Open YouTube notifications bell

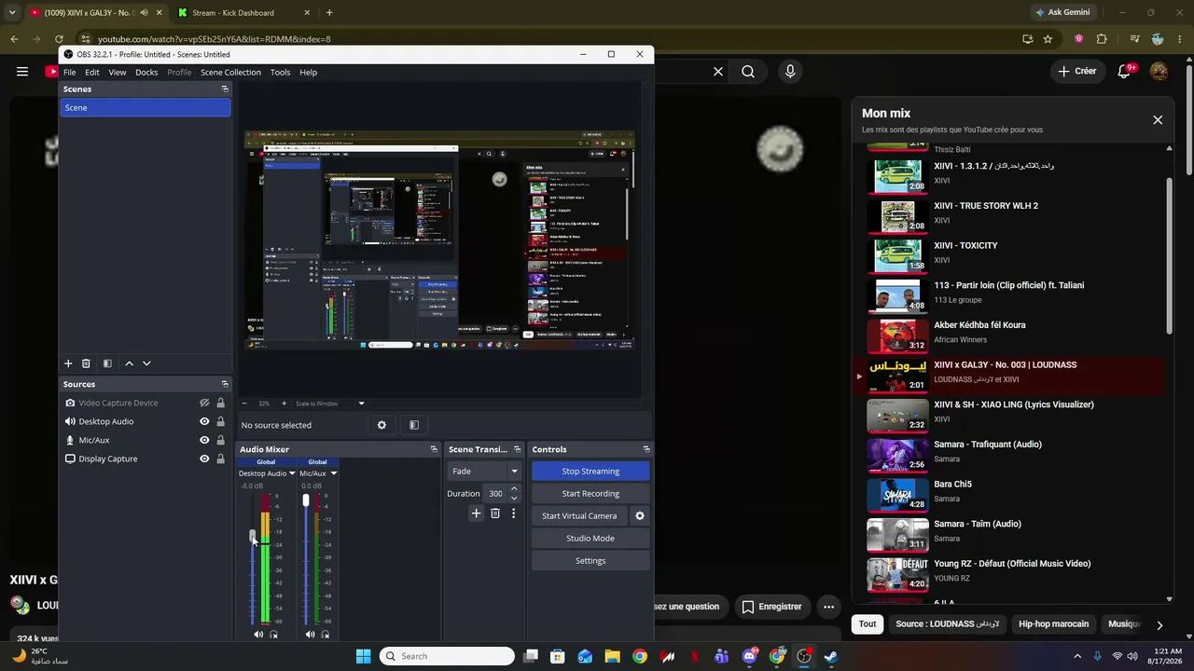(x=1125, y=71)
